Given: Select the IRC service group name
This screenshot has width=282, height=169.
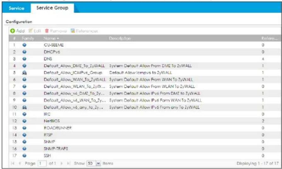Looking at the screenshot, I should tap(47, 114).
